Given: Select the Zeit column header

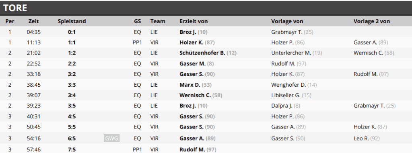Looking at the screenshot, I should point(34,21).
